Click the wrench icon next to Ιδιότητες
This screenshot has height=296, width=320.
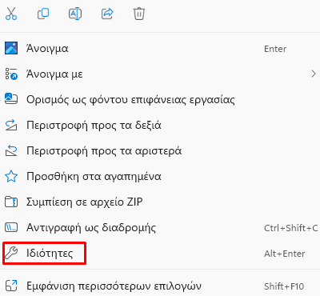[11, 253]
